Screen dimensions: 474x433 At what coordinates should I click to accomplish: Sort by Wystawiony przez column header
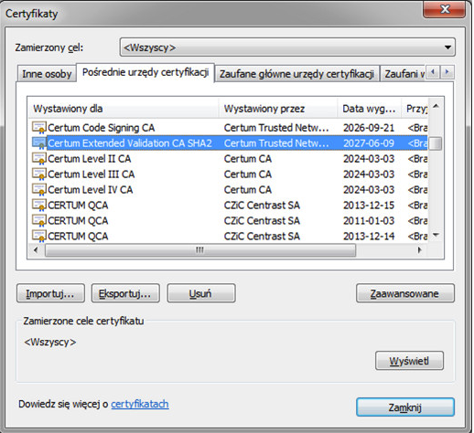pos(278,109)
